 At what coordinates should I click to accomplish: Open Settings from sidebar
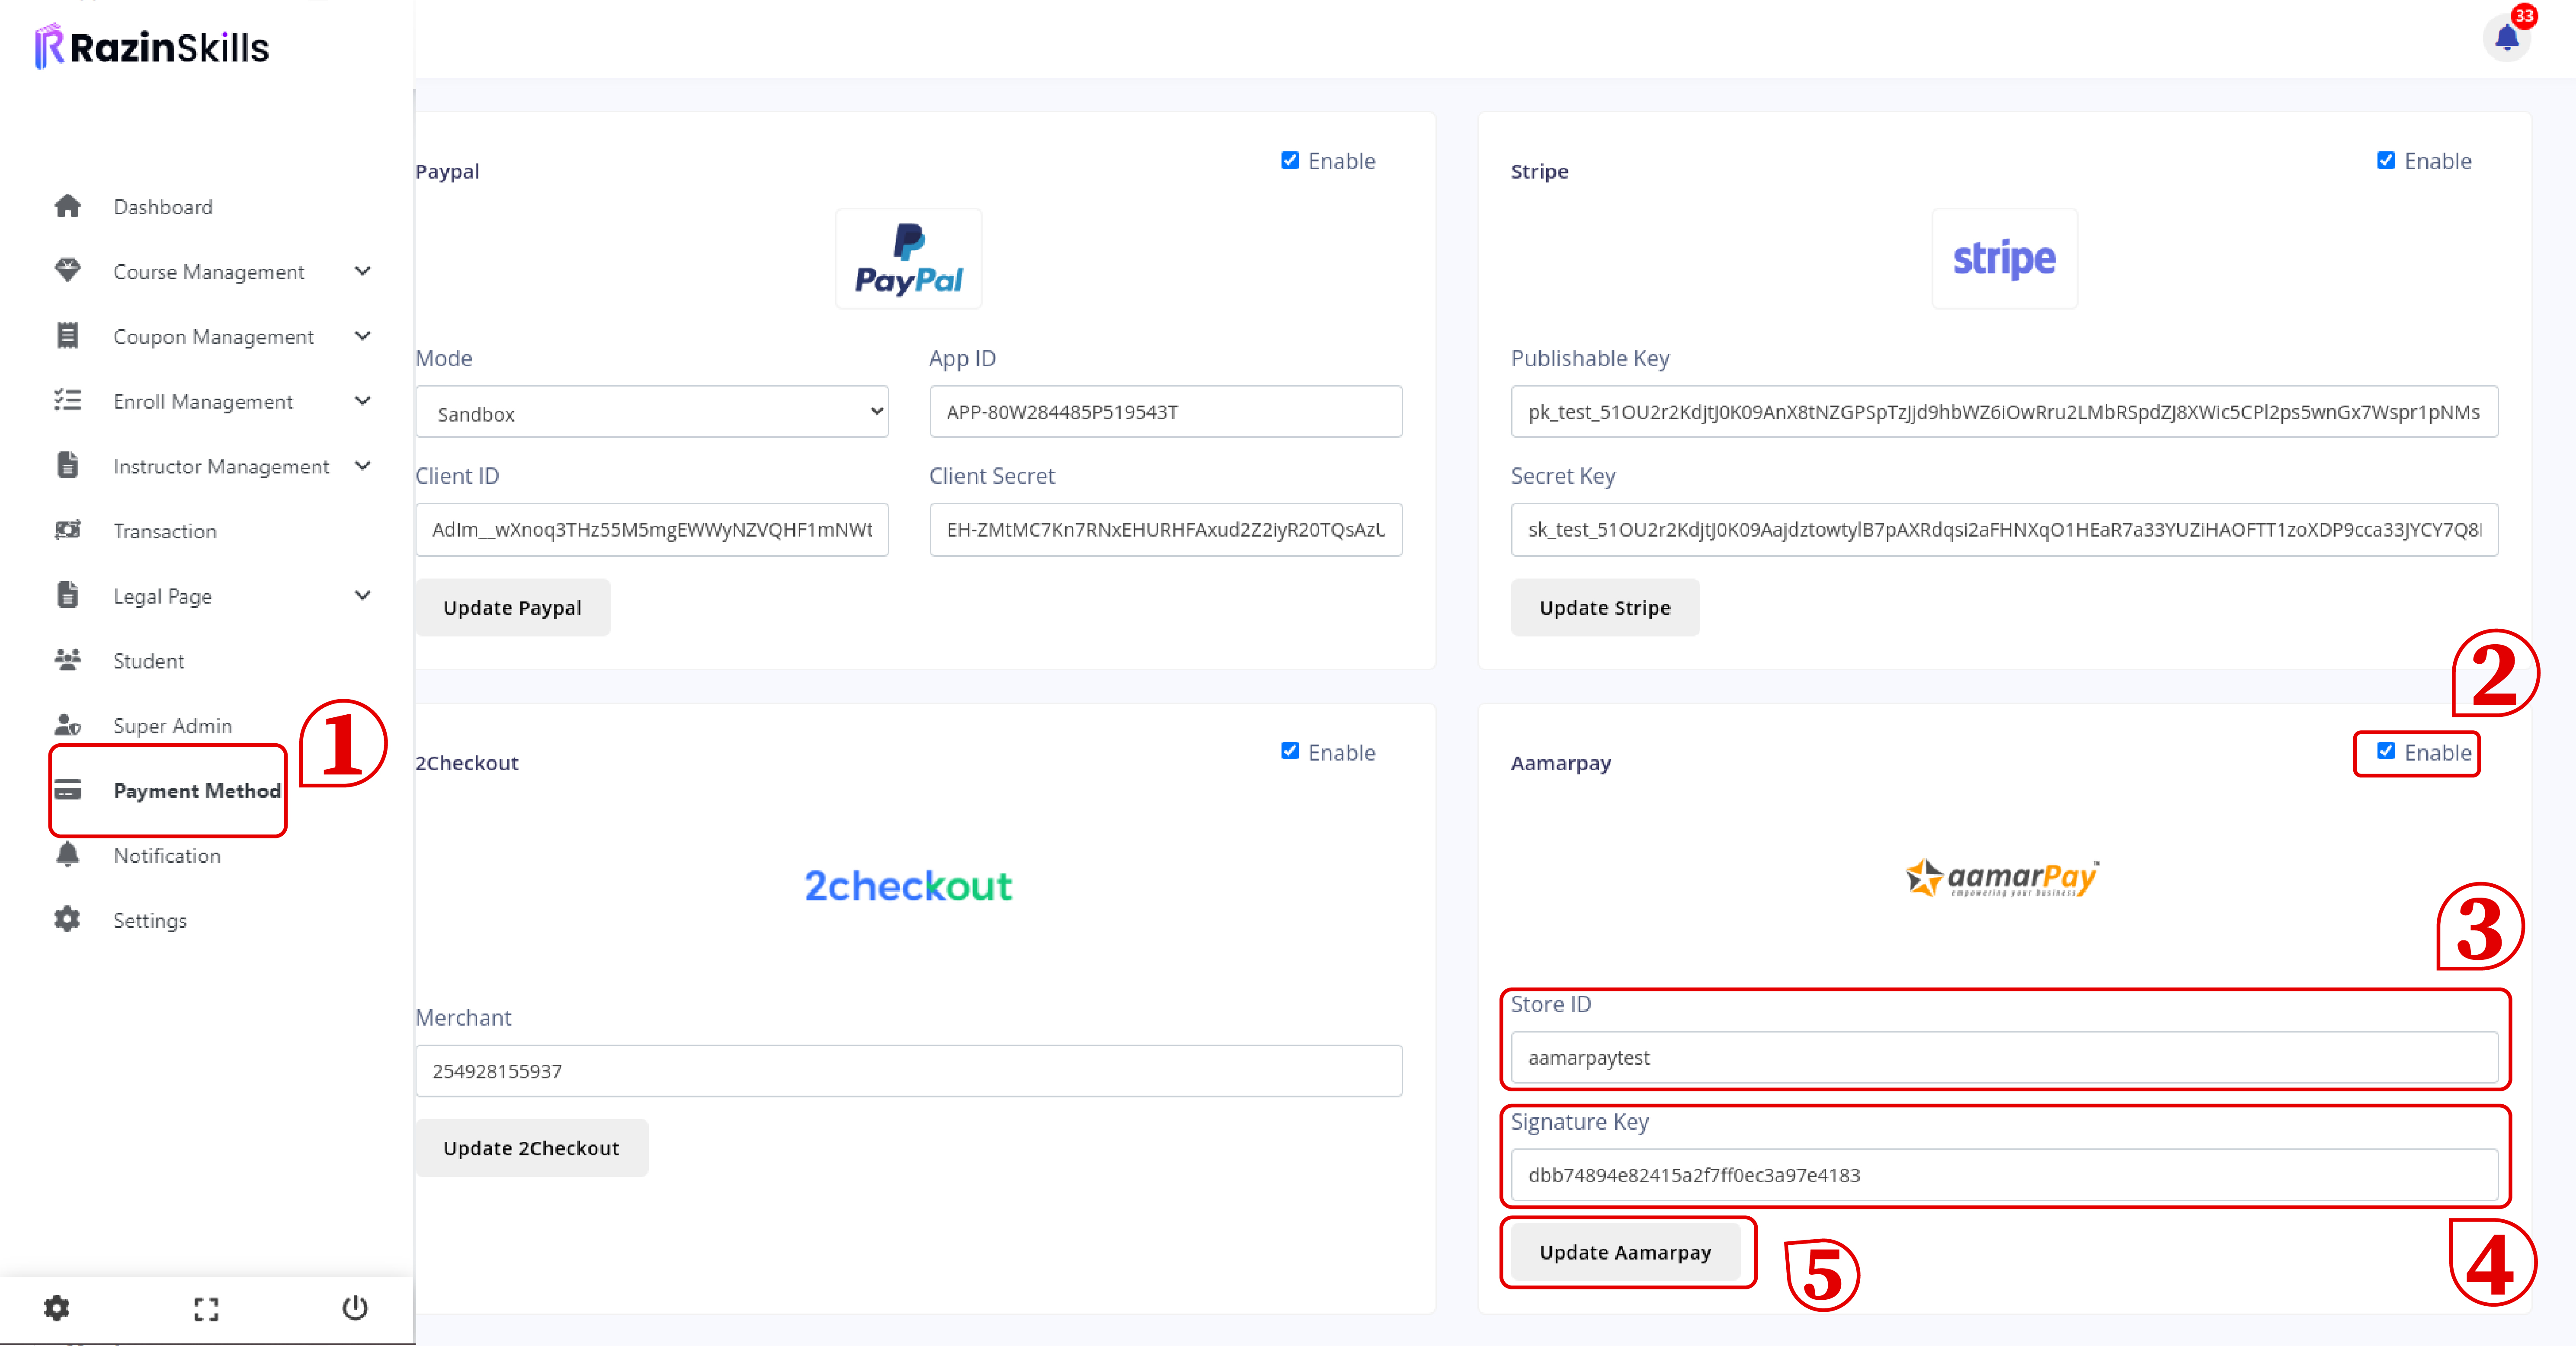pos(150,920)
